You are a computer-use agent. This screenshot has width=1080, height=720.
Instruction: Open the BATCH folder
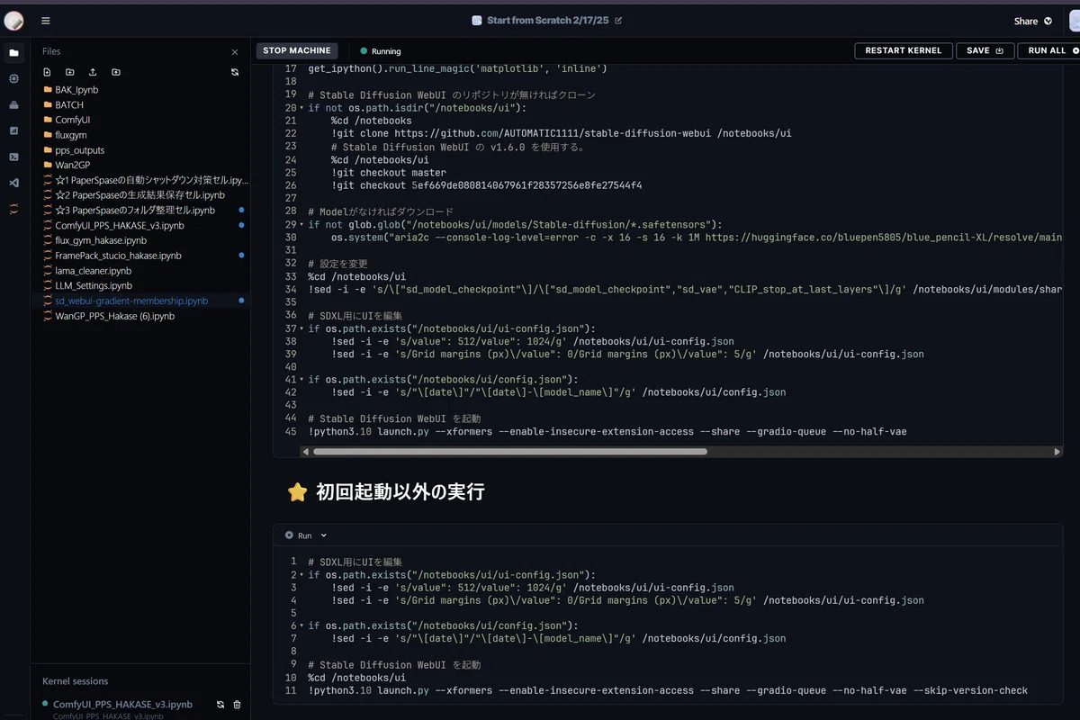pos(69,105)
